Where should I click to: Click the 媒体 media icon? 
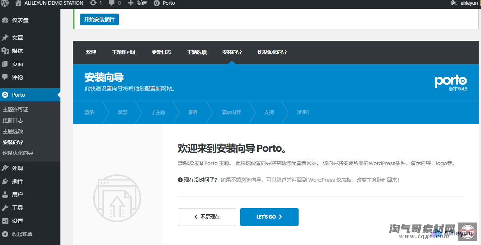pos(5,51)
